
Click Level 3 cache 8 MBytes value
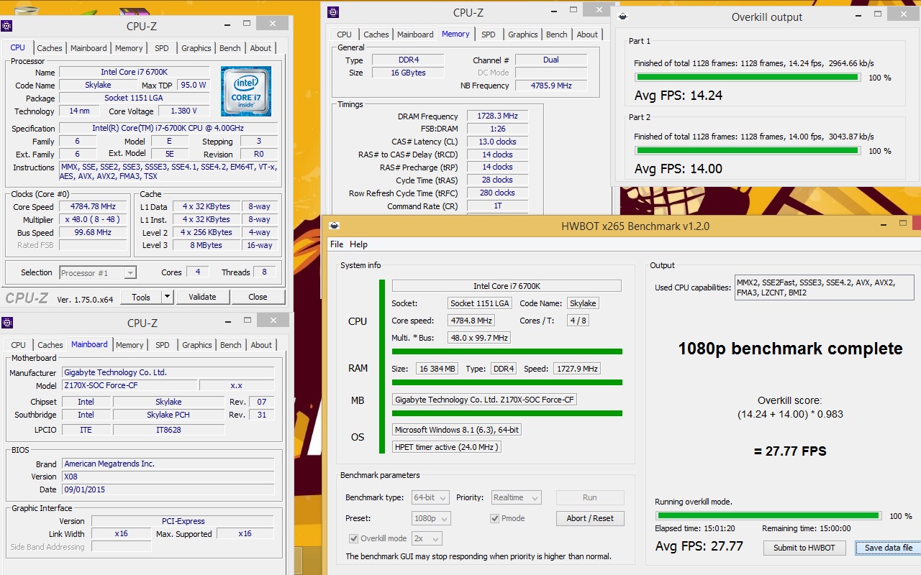(x=207, y=246)
